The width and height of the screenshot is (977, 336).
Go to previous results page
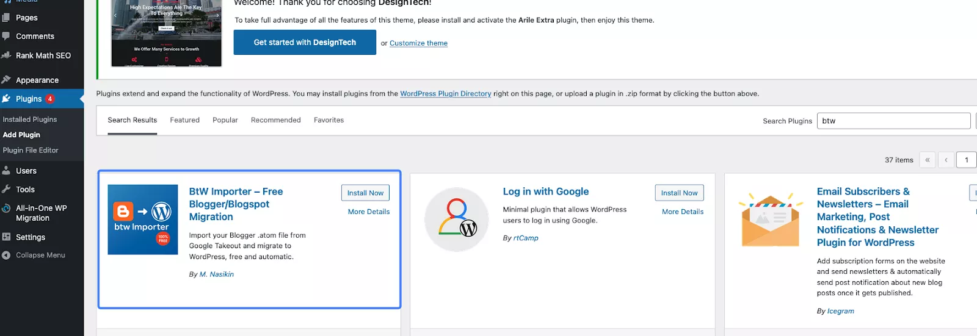pyautogui.click(x=946, y=160)
